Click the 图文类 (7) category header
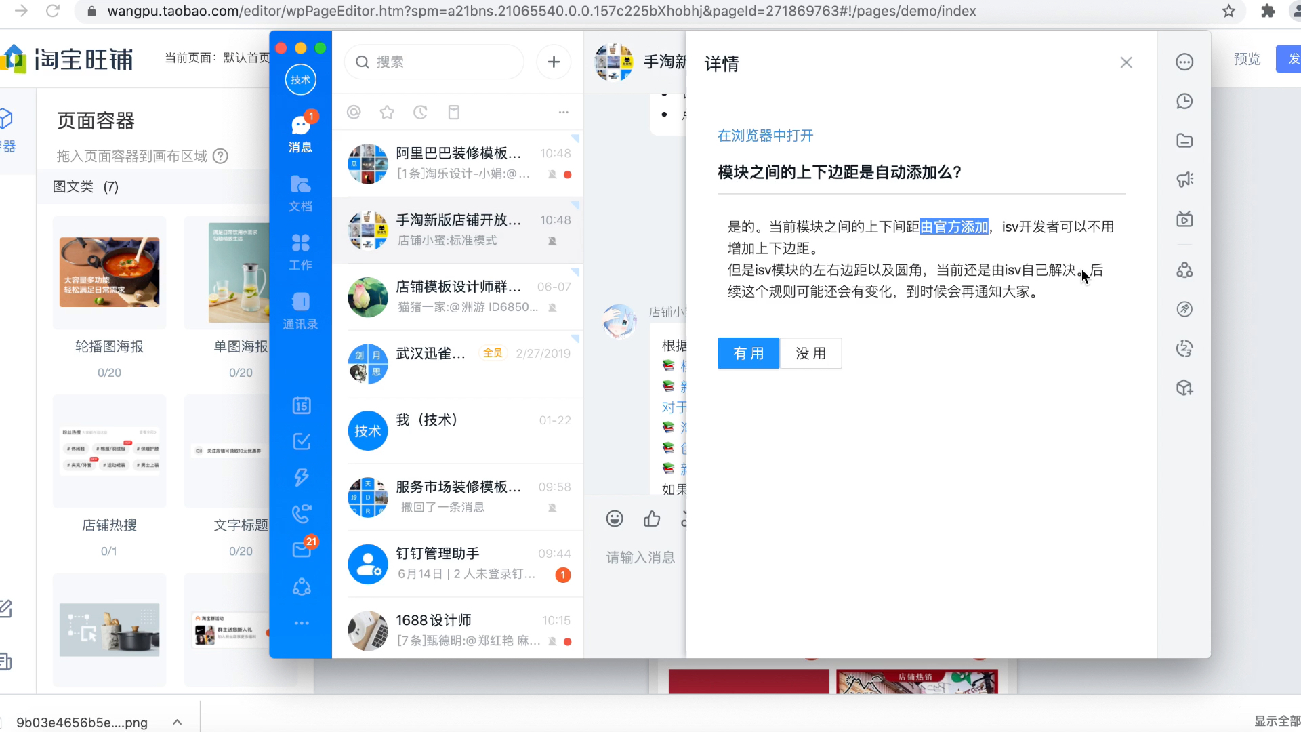 point(86,186)
